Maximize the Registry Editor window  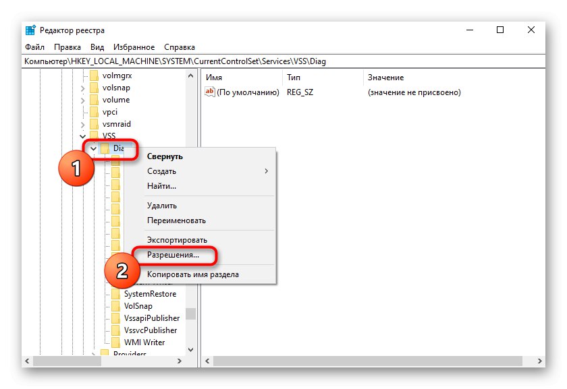pyautogui.click(x=500, y=30)
